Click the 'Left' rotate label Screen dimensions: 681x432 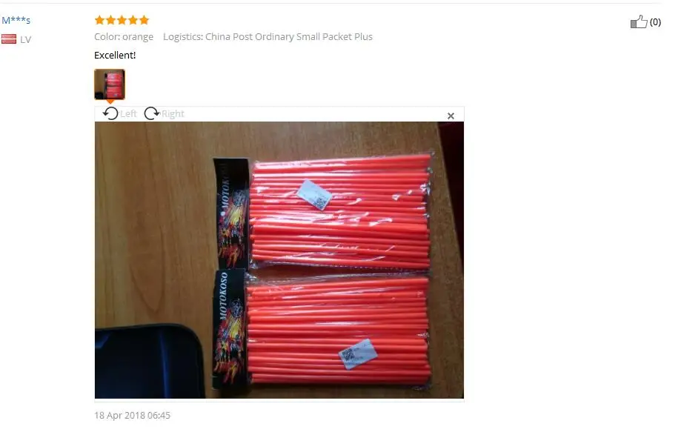click(x=128, y=114)
